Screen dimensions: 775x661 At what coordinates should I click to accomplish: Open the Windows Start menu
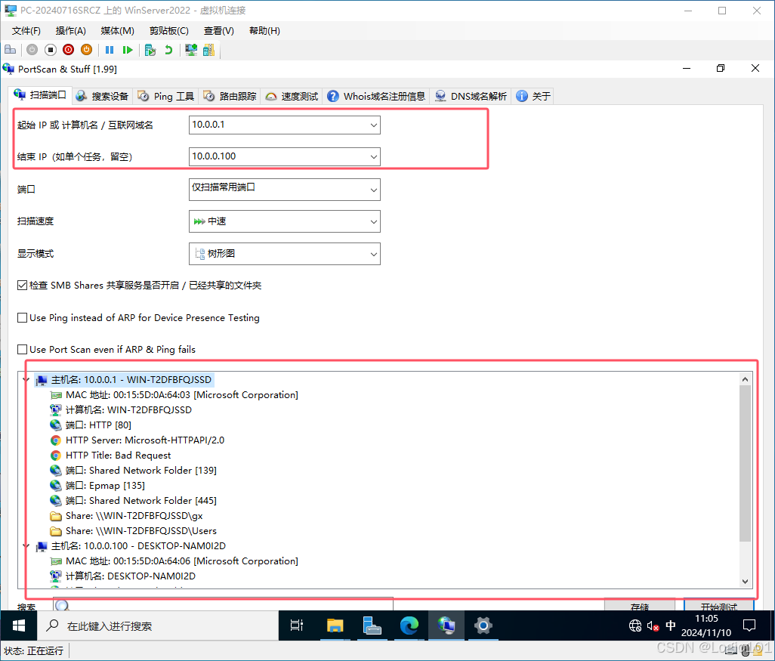19,626
